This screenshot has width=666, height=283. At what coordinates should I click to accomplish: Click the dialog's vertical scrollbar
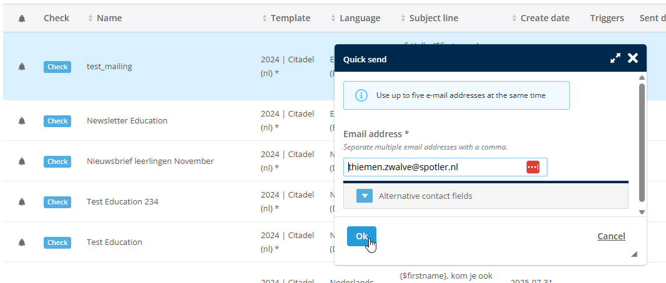click(x=642, y=143)
